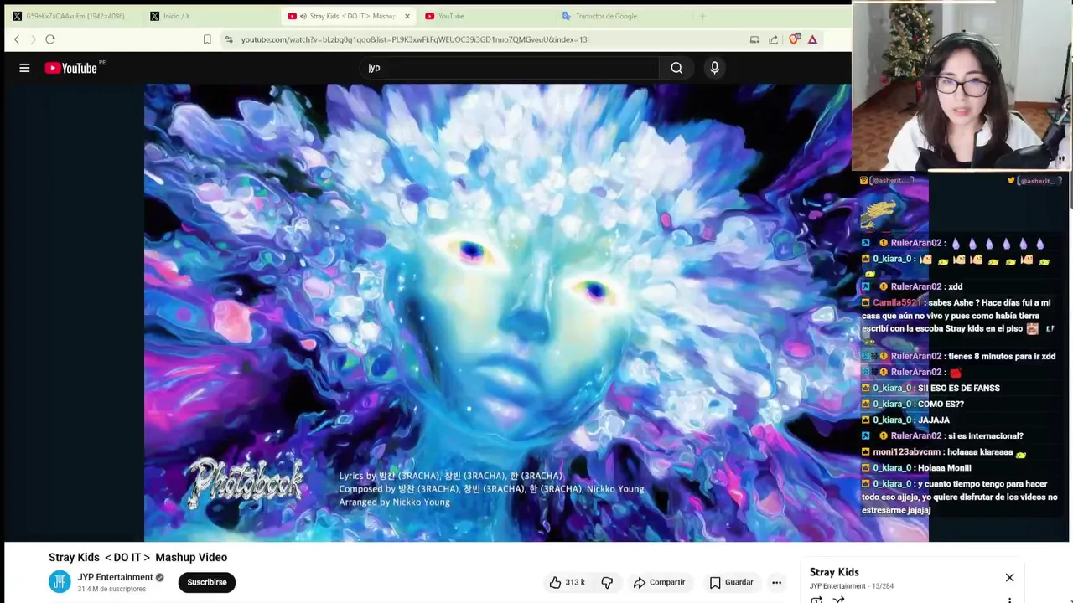Image resolution: width=1073 pixels, height=603 pixels.
Task: Open site settings icon beside URL
Action: [x=229, y=39]
